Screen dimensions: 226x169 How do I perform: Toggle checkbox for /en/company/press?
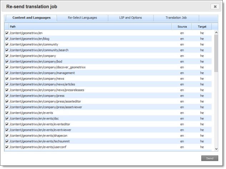pos(7,96)
